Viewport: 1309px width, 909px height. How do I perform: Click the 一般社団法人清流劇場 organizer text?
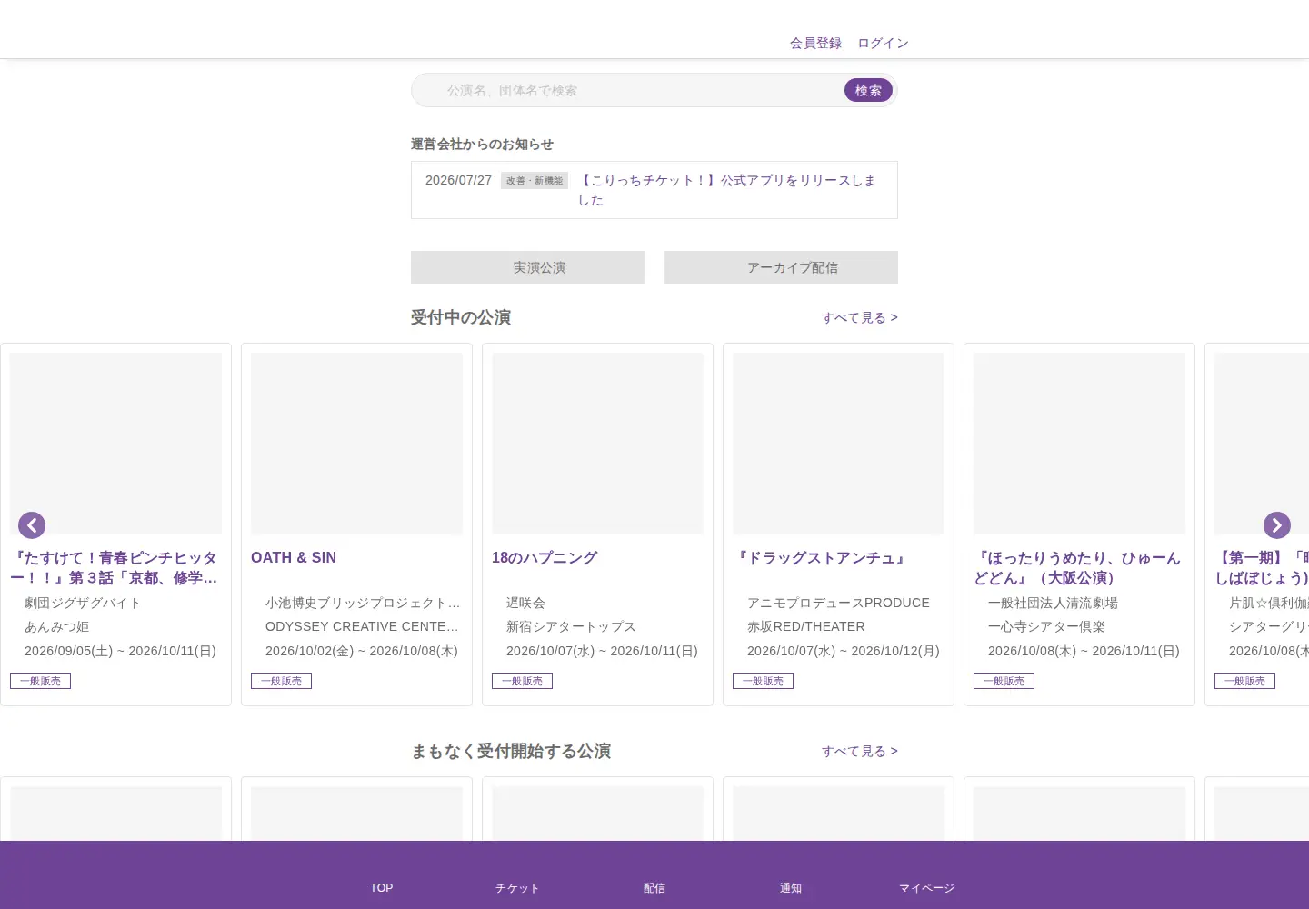click(x=1053, y=603)
